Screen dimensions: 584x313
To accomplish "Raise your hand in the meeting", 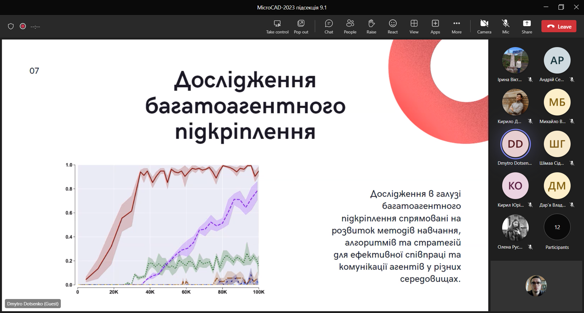I will (x=371, y=26).
